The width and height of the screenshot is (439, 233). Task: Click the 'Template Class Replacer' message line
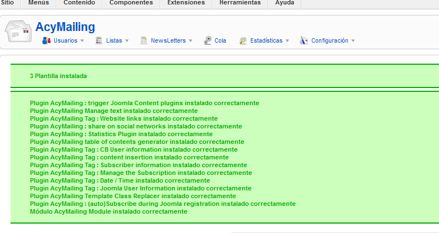coord(133,196)
